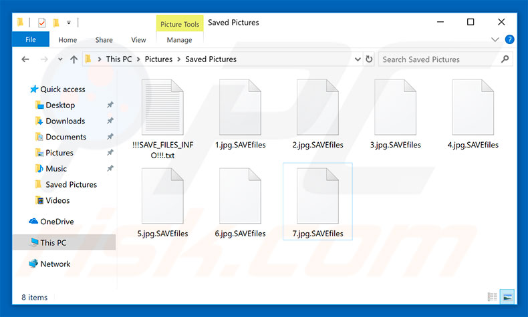Refresh the Saved Pictures folder

369,59
